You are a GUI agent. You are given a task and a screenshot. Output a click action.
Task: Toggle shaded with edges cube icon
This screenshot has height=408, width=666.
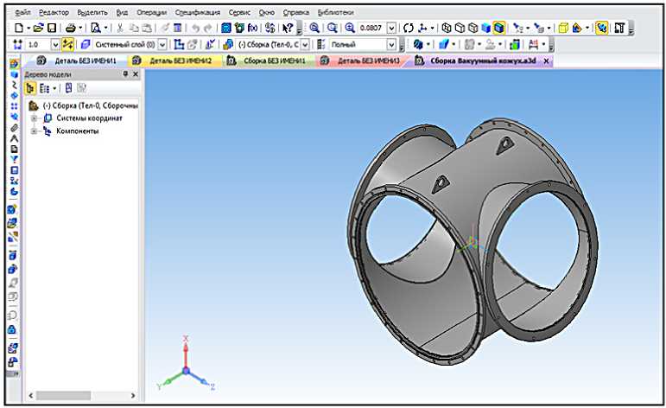click(499, 28)
